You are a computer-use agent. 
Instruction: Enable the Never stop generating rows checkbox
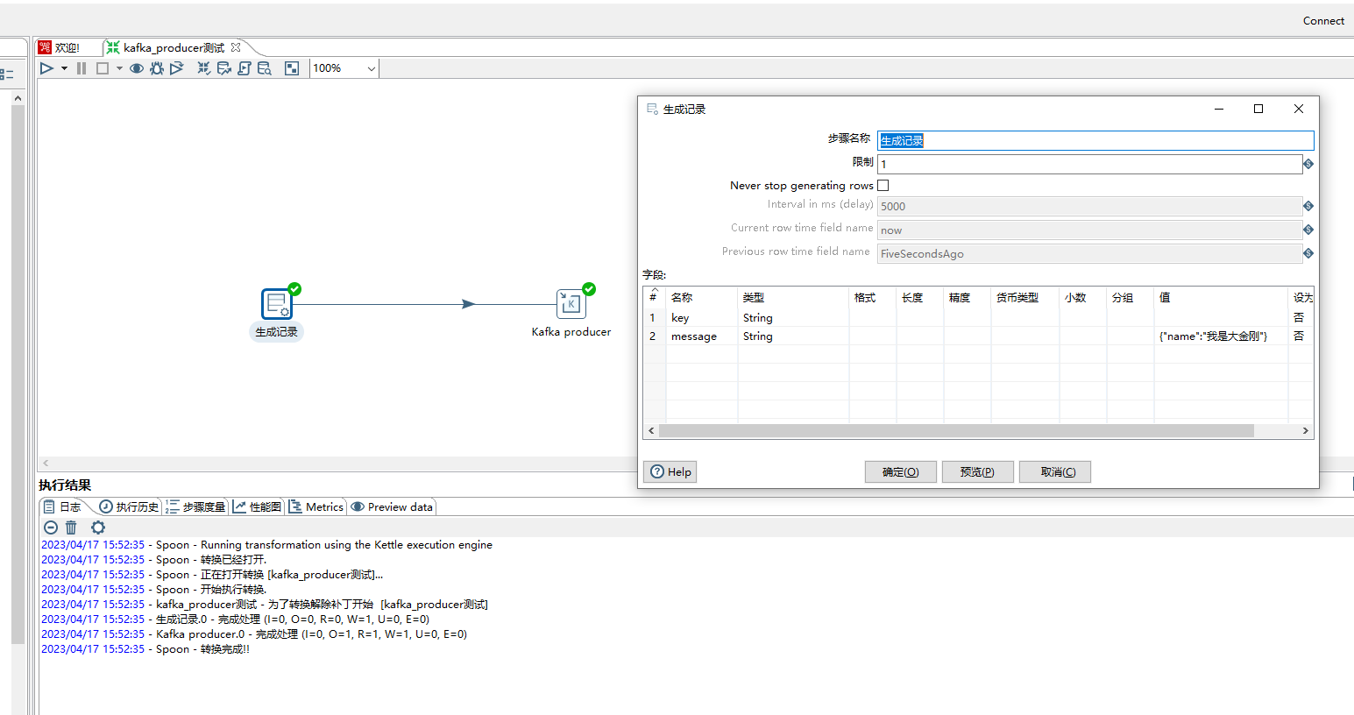pos(883,185)
